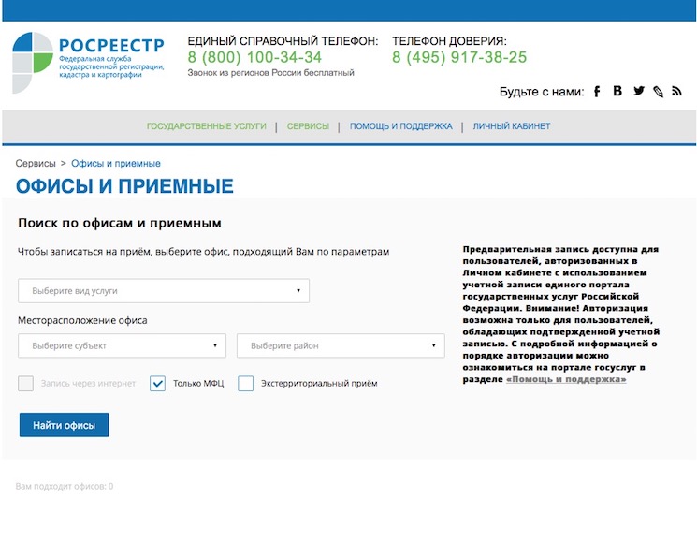Open the RSS feed icon
The width and height of the screenshot is (697, 542).
coord(676,91)
